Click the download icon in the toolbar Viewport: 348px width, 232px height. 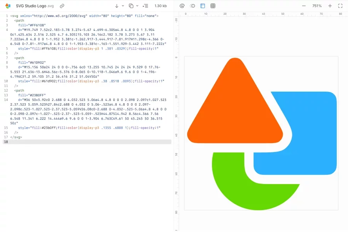click(x=117, y=6)
